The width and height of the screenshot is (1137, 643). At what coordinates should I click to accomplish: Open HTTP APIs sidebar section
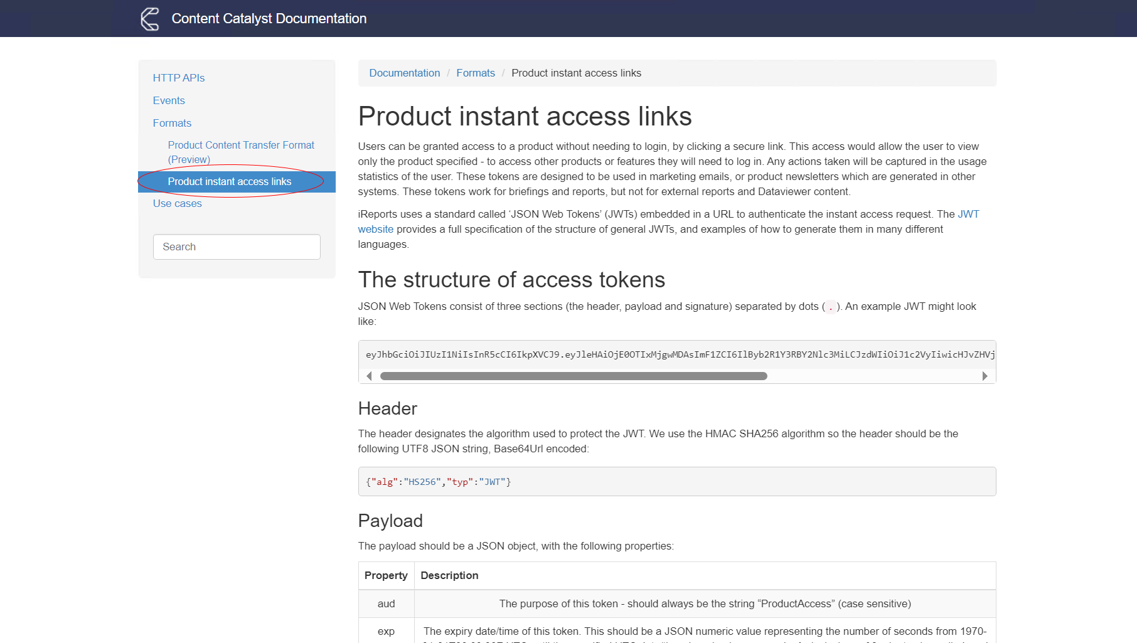click(x=179, y=78)
